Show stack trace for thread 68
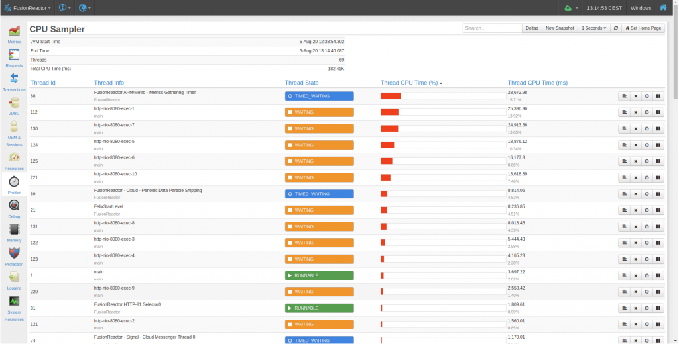This screenshot has height=344, width=679. click(625, 96)
